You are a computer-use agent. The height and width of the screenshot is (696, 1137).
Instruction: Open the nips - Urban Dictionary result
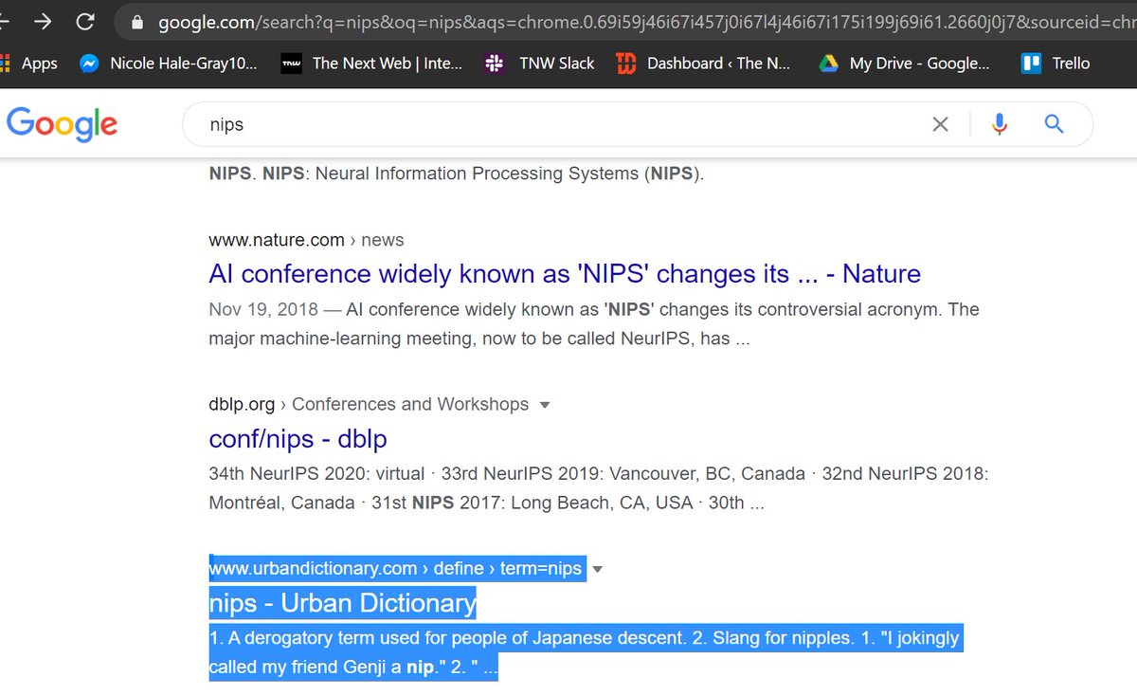[342, 603]
